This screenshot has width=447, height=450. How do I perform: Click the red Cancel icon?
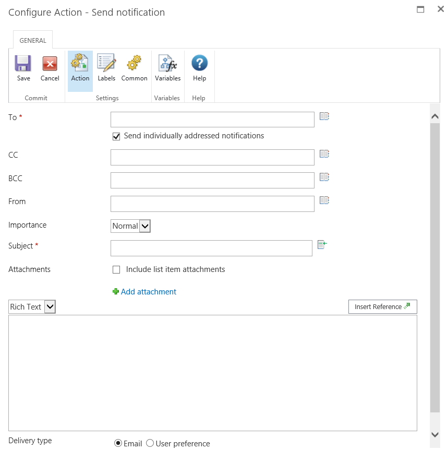[50, 63]
